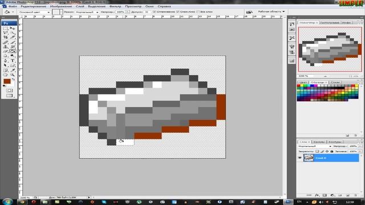
Task: Select the Zoom tool
Action: click(13, 75)
